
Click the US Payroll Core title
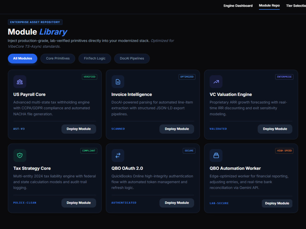point(29,94)
